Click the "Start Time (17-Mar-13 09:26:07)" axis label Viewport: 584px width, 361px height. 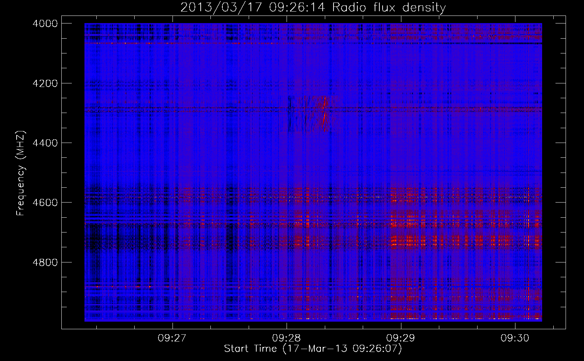coord(313,349)
